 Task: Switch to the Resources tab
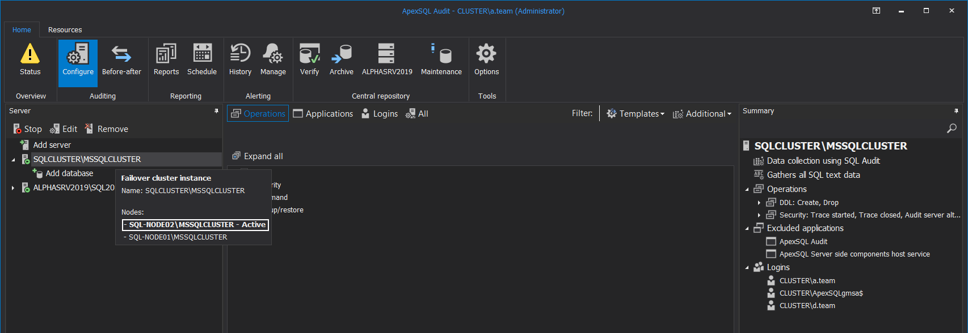point(65,30)
